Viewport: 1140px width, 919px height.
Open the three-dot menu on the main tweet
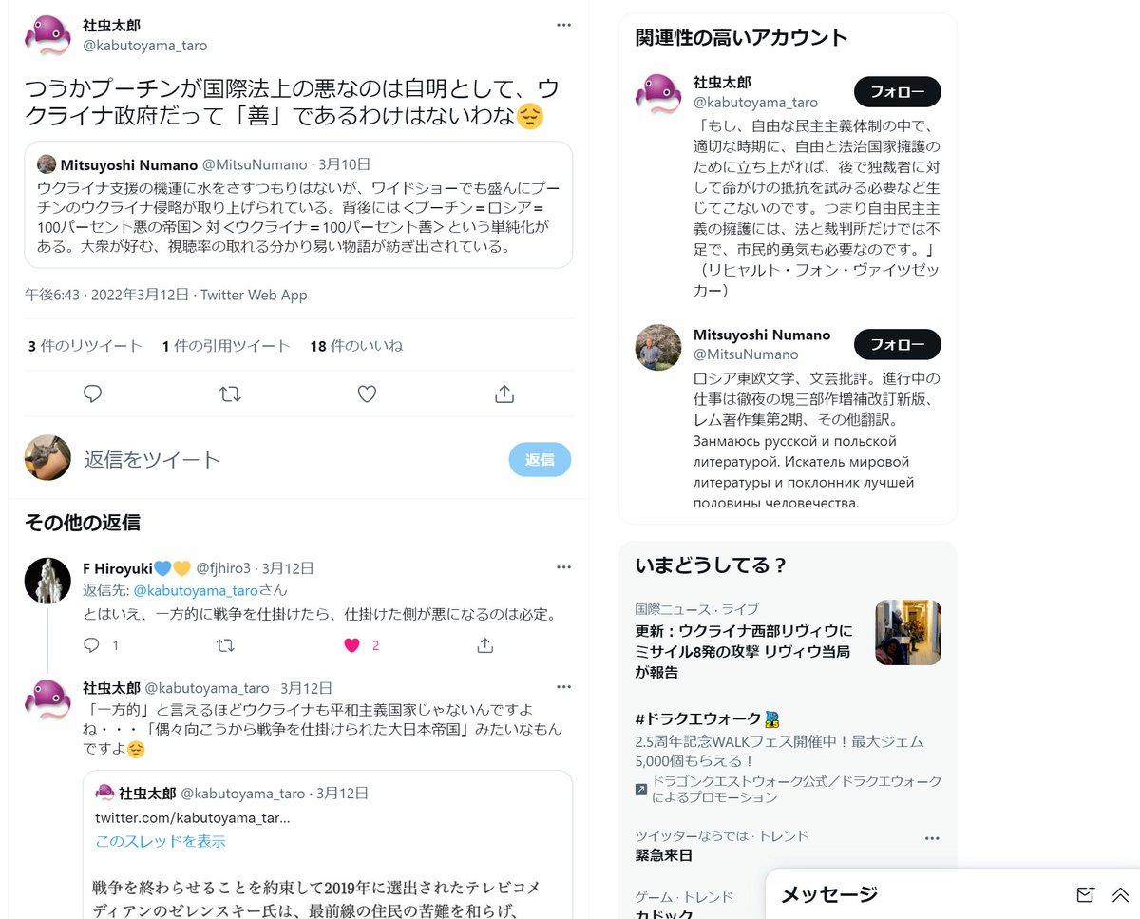564,25
